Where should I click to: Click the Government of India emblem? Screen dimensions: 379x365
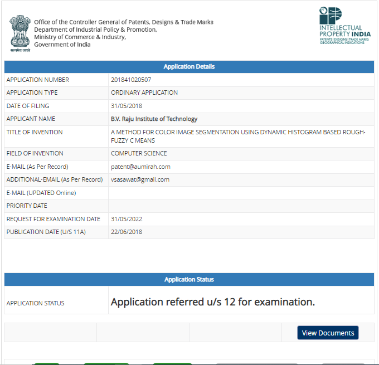pos(20,33)
